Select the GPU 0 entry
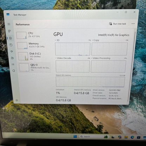 click(35, 67)
